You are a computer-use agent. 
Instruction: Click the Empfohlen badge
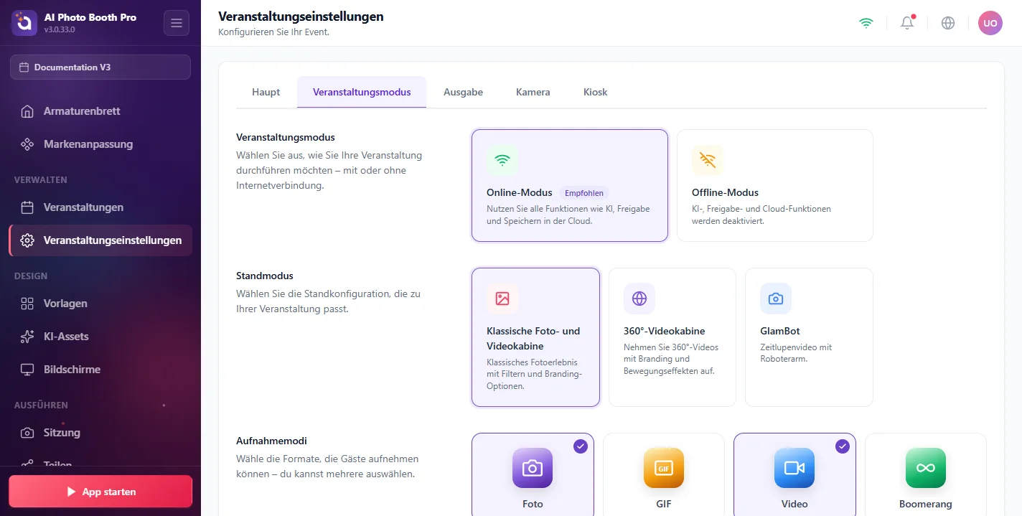(584, 193)
